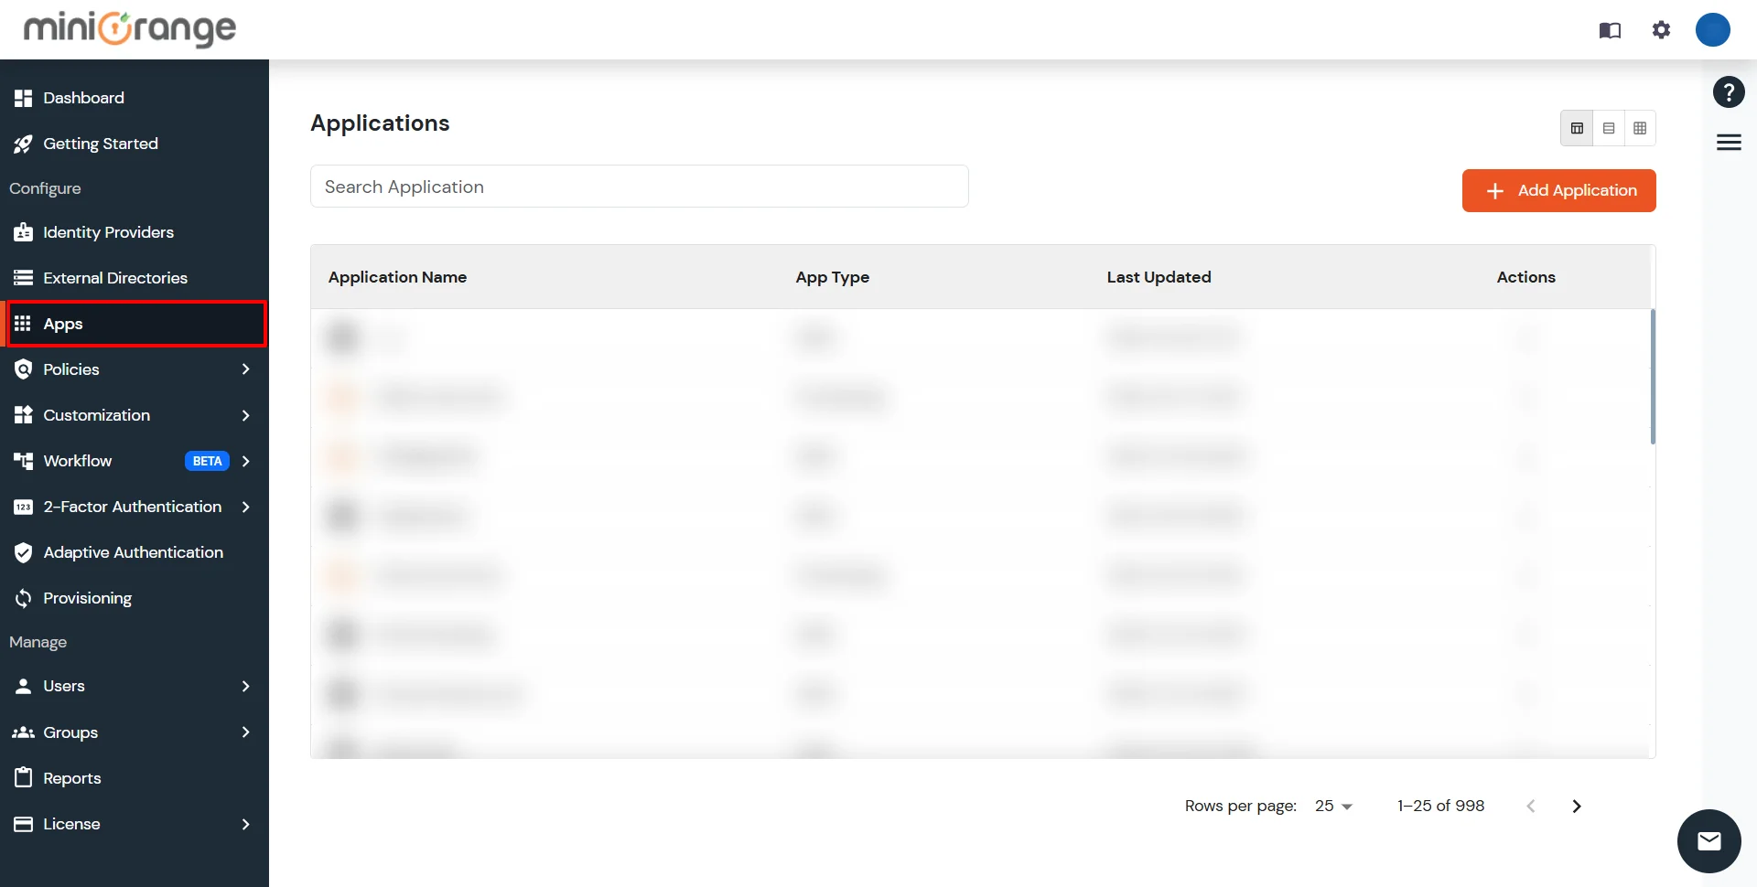The height and width of the screenshot is (887, 1757).
Task: Switch applications to list view
Action: [x=1609, y=128]
